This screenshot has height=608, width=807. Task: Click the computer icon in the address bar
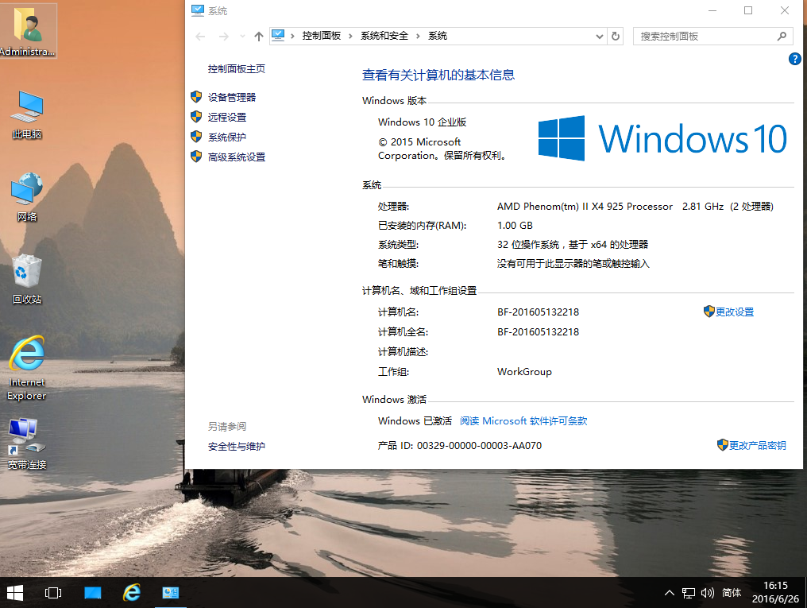pyautogui.click(x=278, y=36)
